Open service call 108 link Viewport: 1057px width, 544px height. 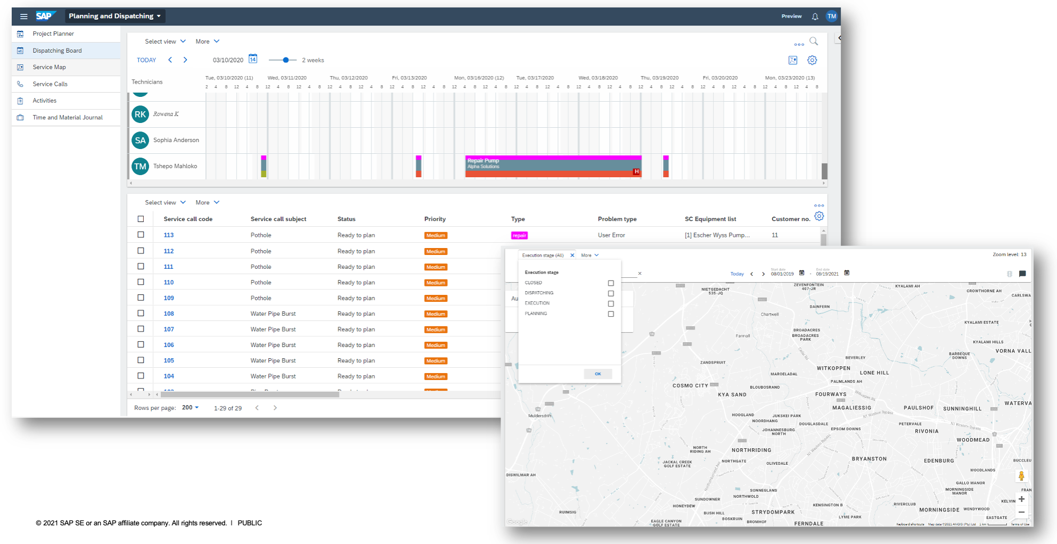[169, 314]
